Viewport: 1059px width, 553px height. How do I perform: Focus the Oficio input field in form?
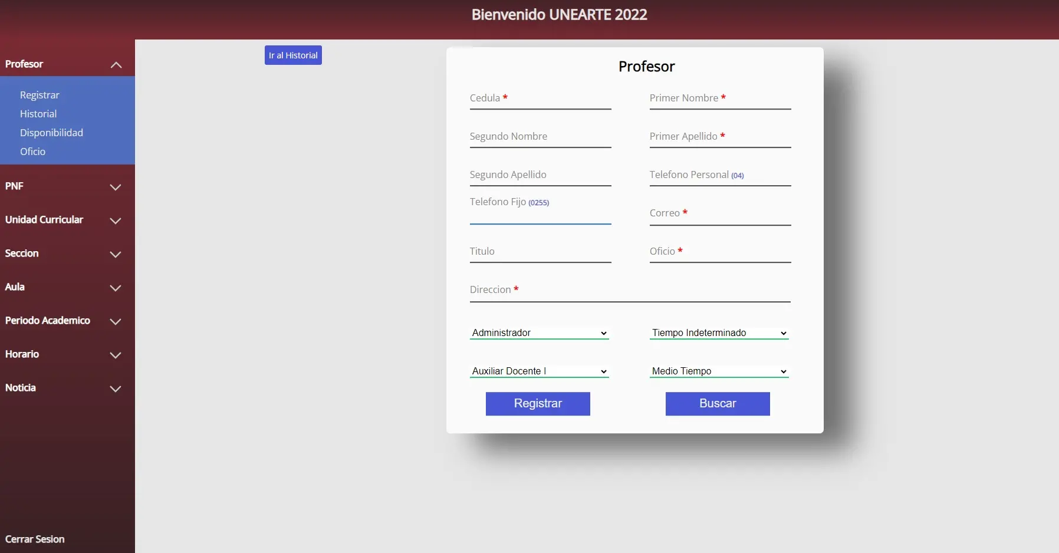click(721, 252)
